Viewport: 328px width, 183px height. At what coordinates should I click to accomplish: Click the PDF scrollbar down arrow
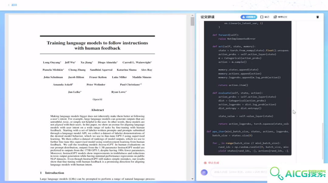[193, 179]
